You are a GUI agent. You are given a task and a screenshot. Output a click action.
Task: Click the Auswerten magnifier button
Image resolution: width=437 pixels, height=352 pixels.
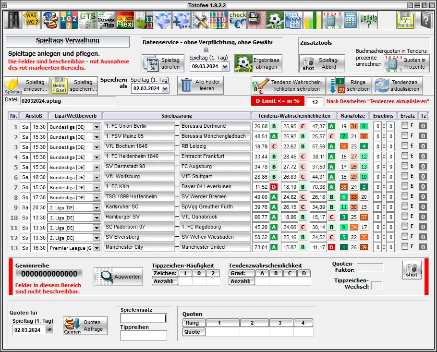[x=119, y=277]
